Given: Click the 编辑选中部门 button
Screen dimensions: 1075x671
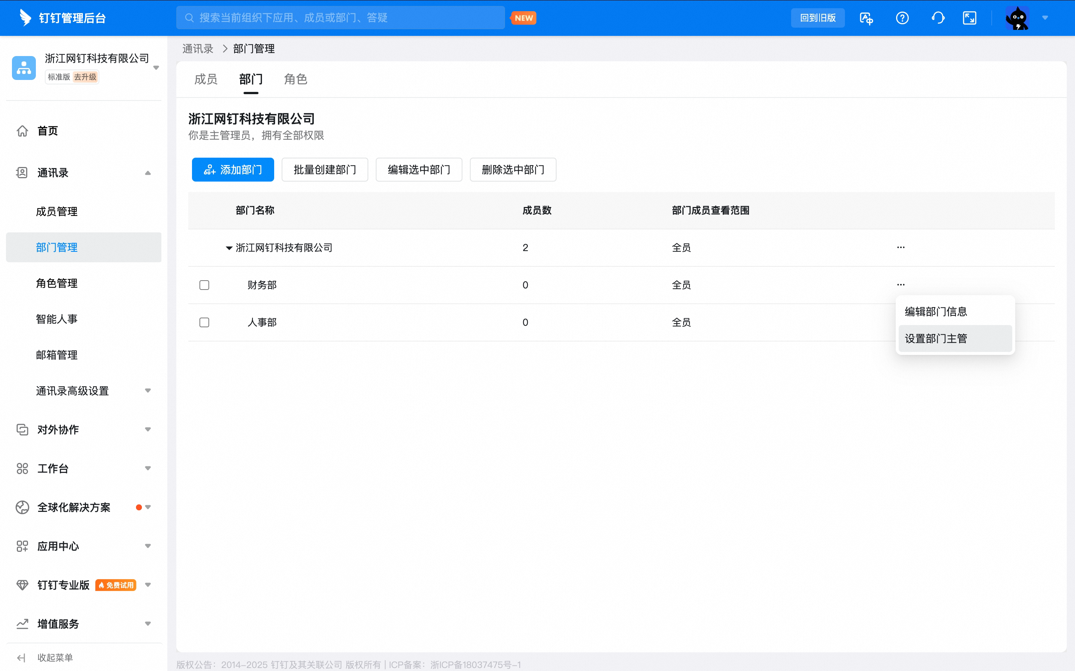Looking at the screenshot, I should (x=419, y=170).
